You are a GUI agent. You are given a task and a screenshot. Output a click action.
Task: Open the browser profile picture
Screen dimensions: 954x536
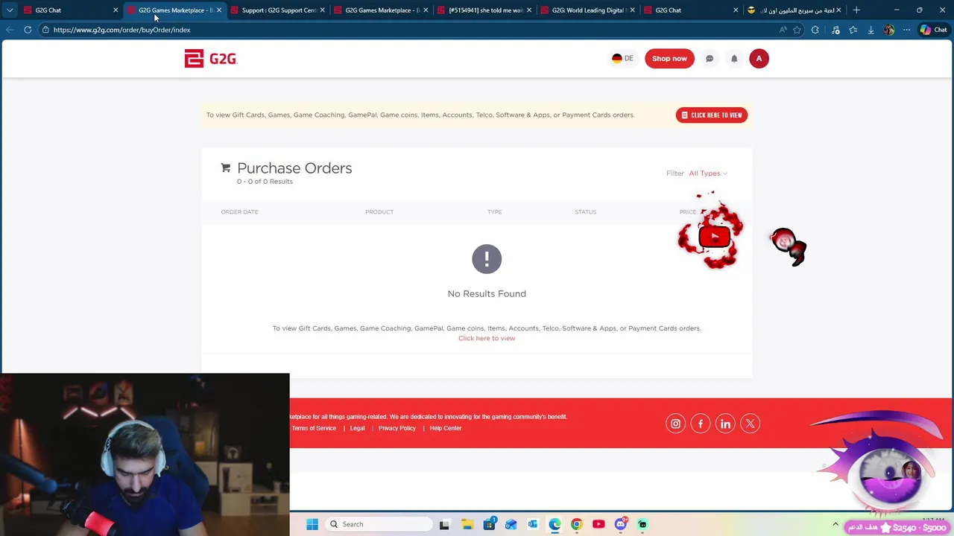pos(888,30)
